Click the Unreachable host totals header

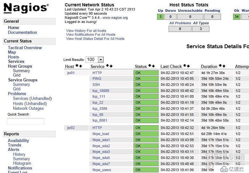190,11
